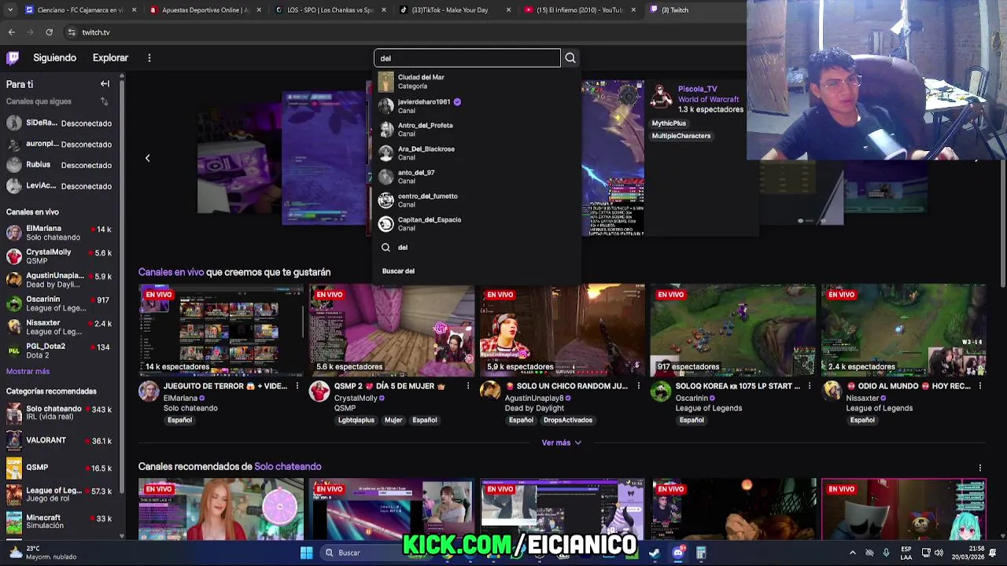Click Canales en vivo heading link
The image size is (1007, 566).
tap(171, 272)
